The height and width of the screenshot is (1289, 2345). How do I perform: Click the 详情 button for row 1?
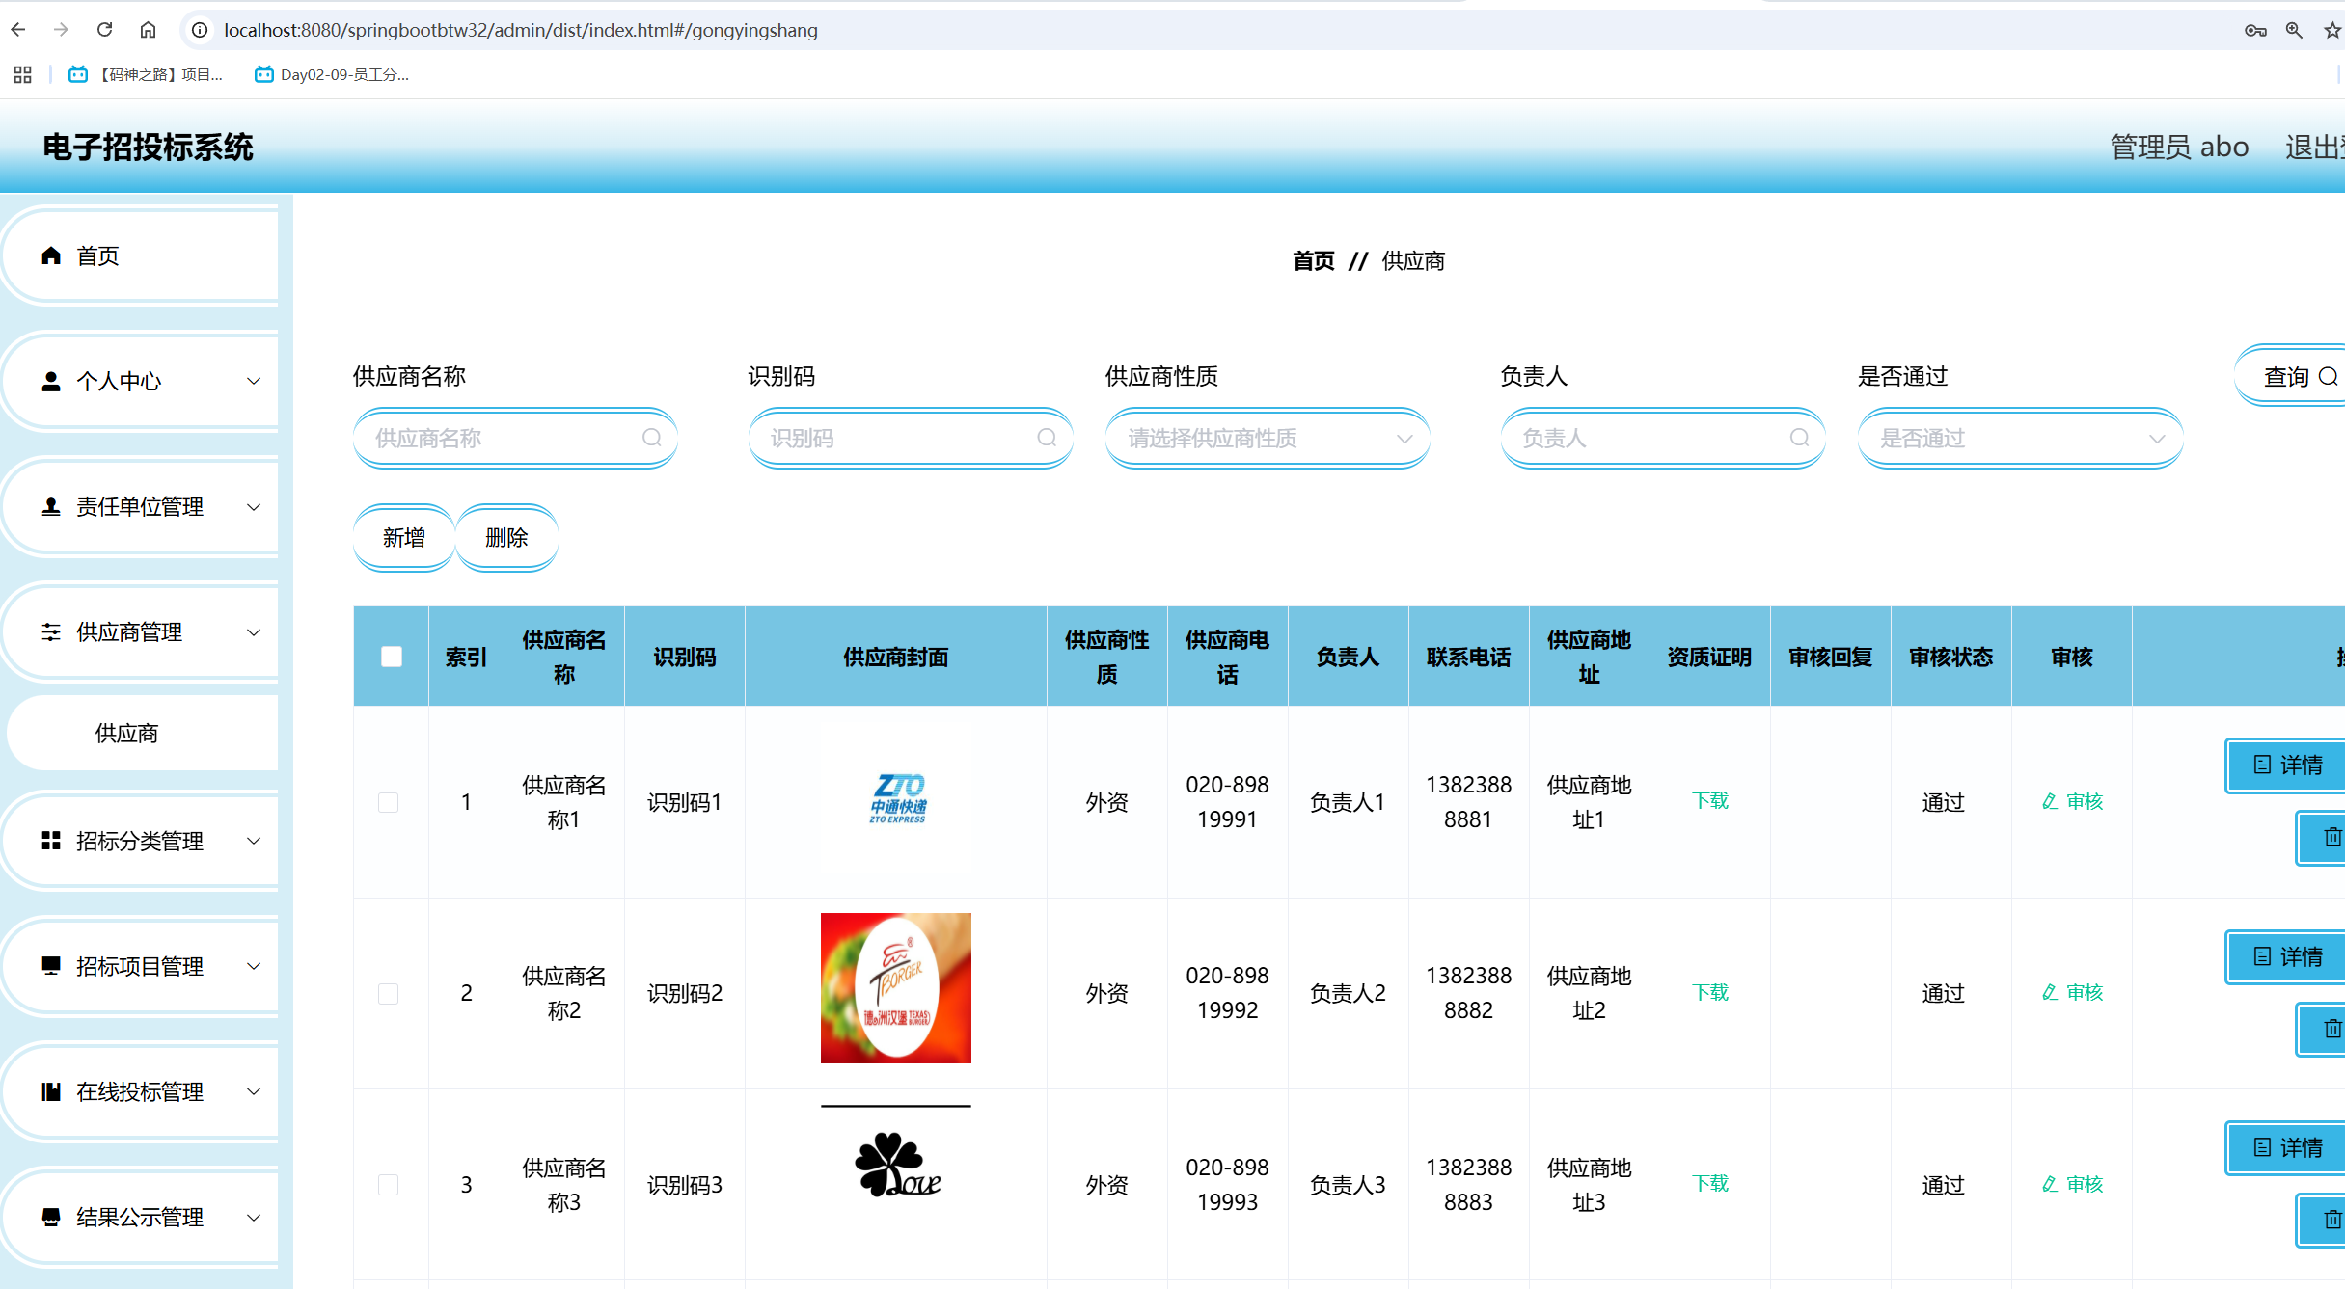coord(2286,765)
